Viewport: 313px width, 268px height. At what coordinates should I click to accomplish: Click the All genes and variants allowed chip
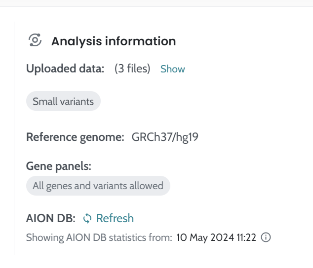click(x=98, y=186)
